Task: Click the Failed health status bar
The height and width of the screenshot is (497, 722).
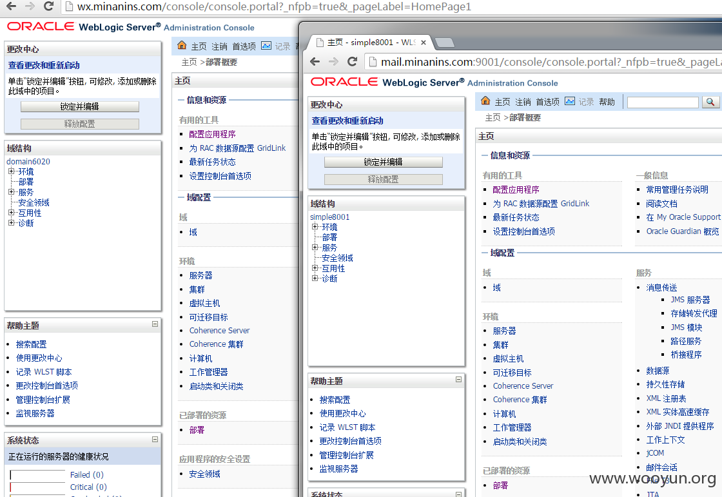Action: click(x=37, y=474)
